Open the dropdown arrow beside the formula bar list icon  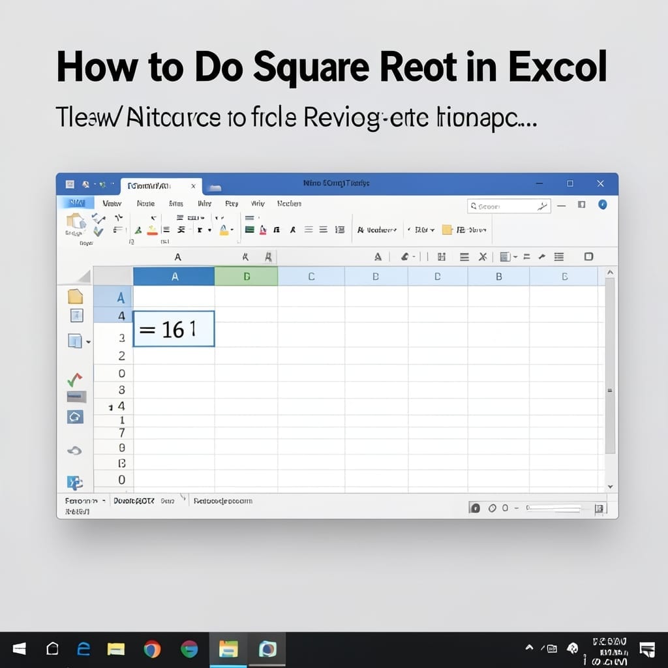515,257
